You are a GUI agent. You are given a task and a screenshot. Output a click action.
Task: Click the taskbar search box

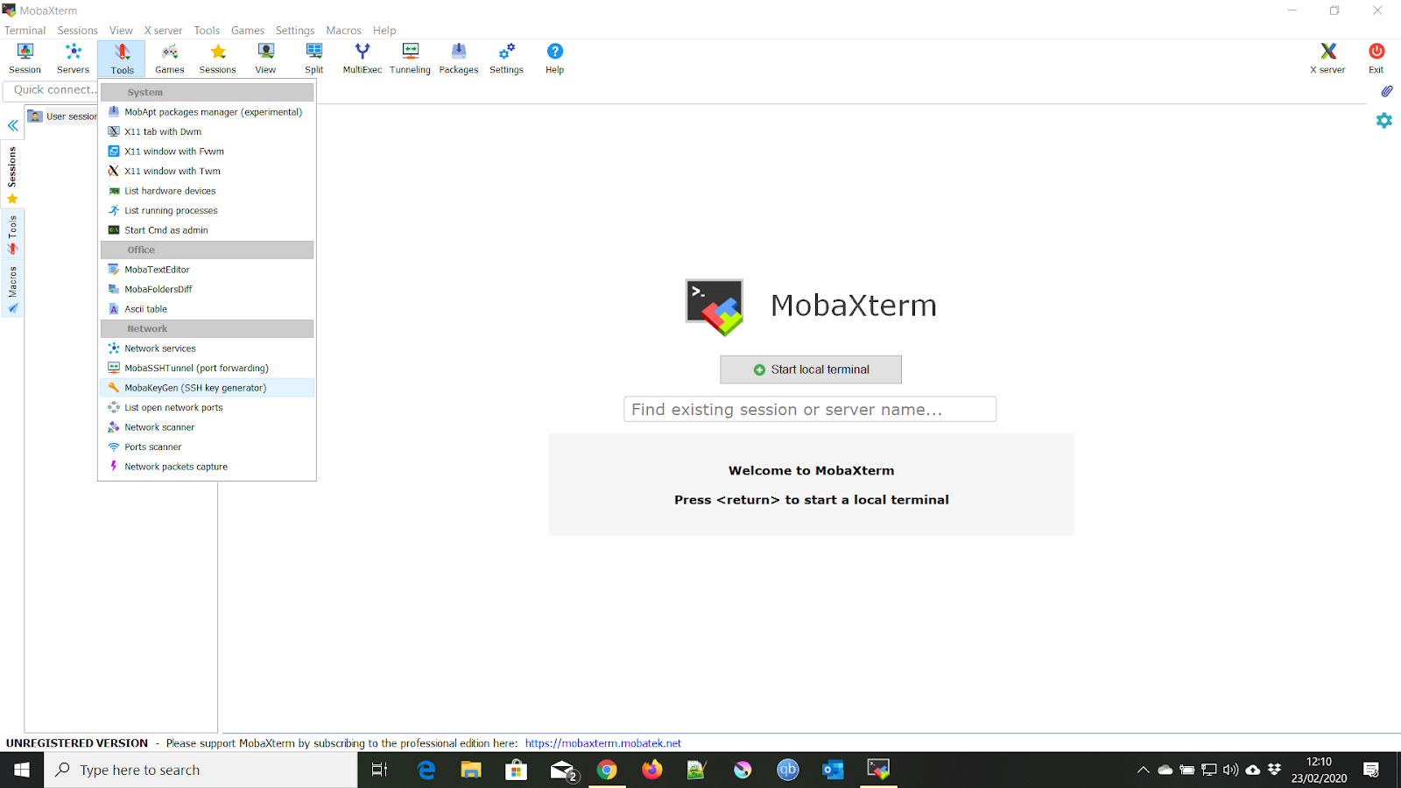[201, 770]
